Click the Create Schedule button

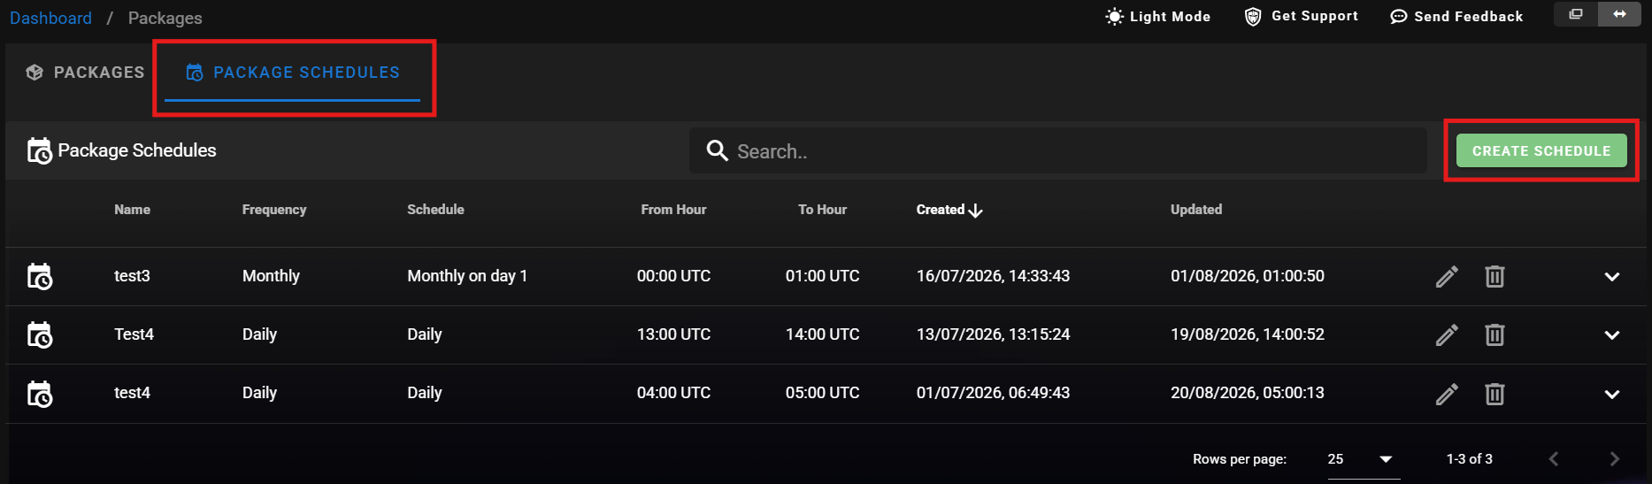pyautogui.click(x=1541, y=150)
